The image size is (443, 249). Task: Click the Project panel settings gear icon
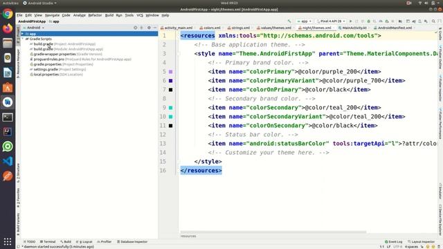[149, 28]
